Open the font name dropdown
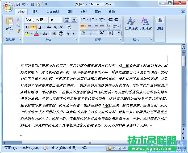This screenshot has width=188, height=153. point(47,20)
